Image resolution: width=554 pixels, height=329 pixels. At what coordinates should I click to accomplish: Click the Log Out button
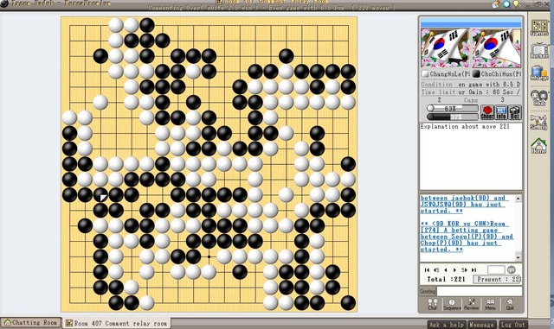(512, 325)
